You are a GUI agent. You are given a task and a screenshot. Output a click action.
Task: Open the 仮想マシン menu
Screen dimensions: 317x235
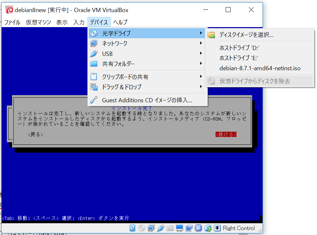click(x=38, y=22)
